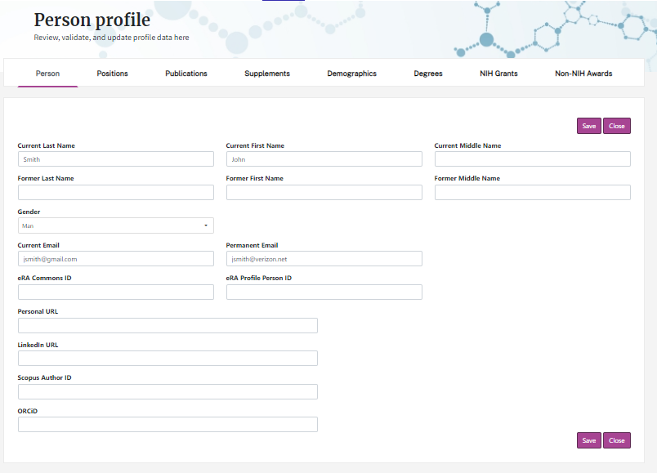Go to the Supplements tab

(x=267, y=74)
